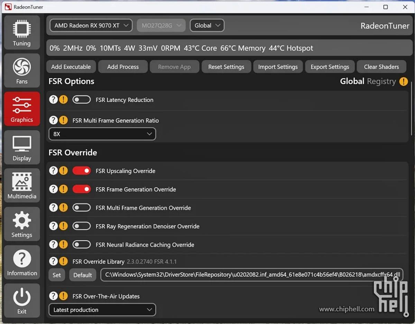Disable the FSR Upscaling Override switch
Viewport: 415px width, 324px height.
pos(82,171)
